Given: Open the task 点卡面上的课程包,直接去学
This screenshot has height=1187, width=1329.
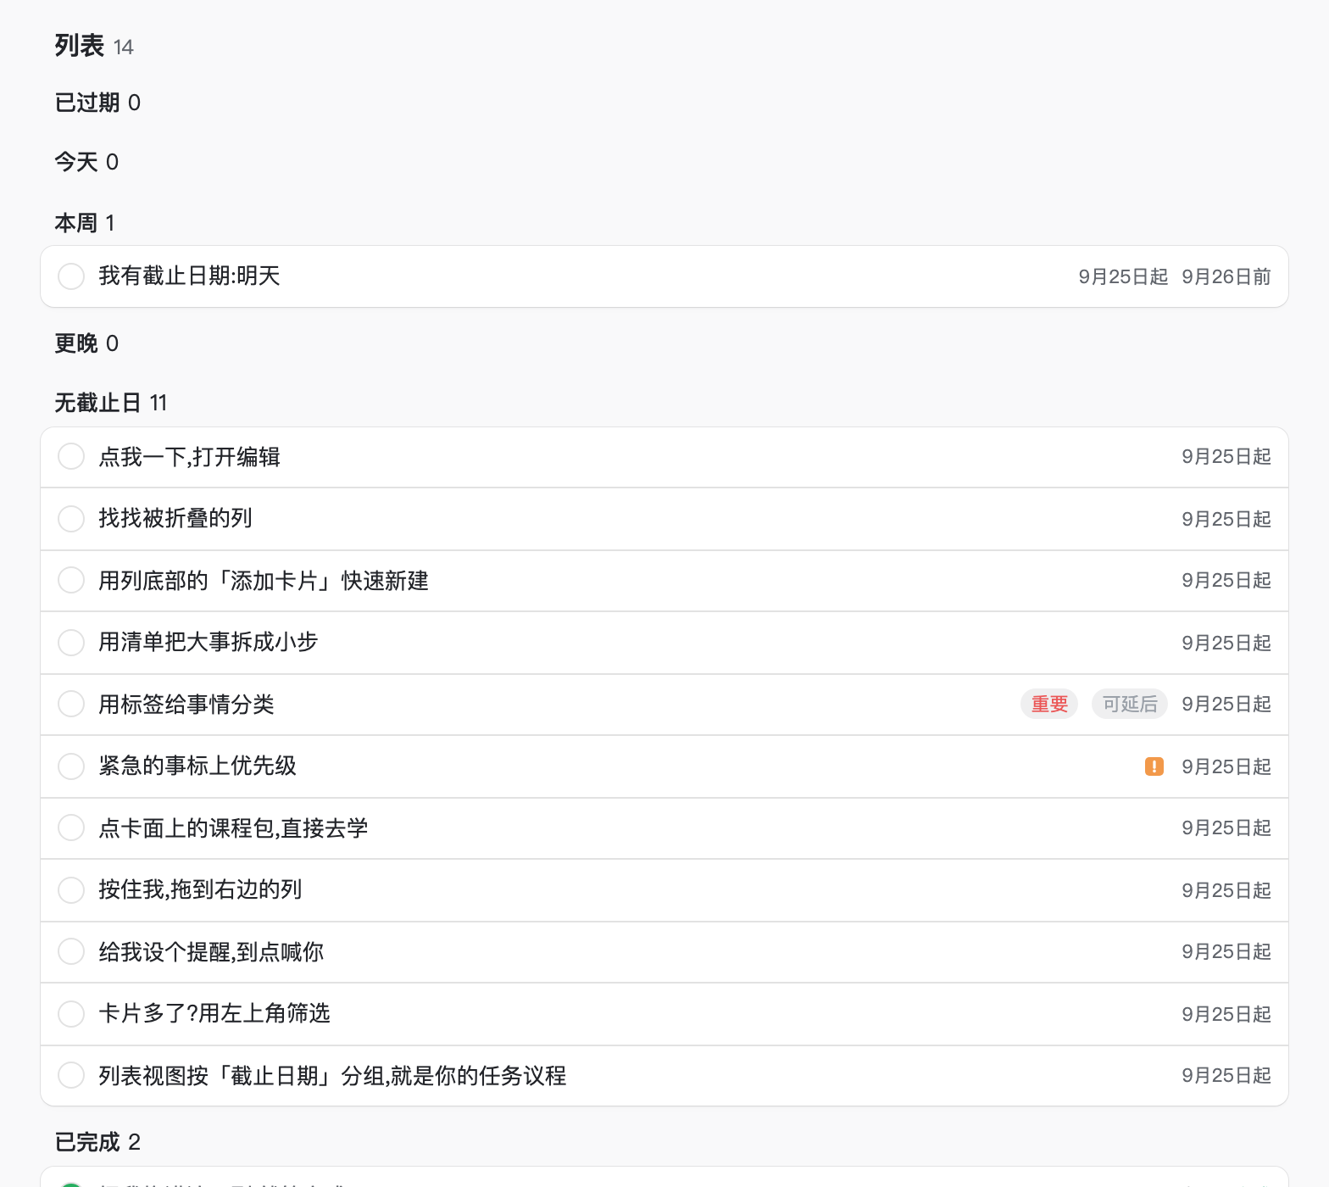Looking at the screenshot, I should point(233,828).
